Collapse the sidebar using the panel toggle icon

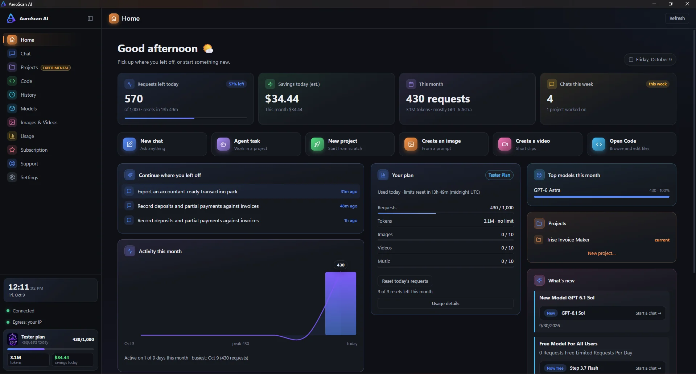tap(90, 18)
